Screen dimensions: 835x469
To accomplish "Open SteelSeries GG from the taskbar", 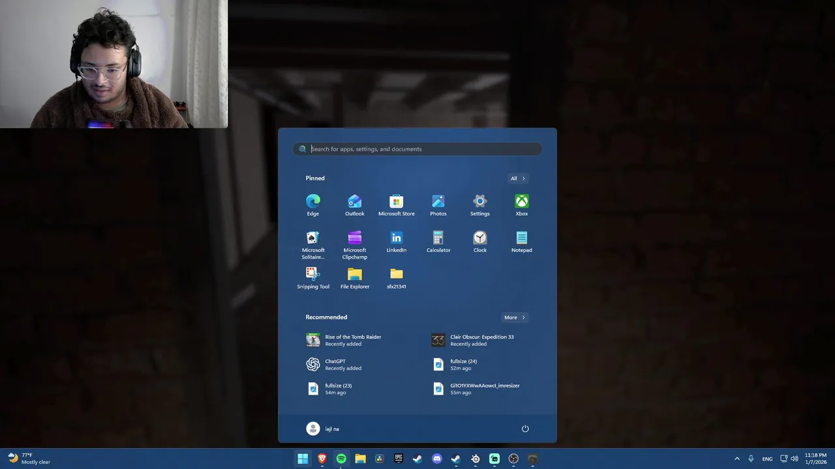I will point(476,459).
